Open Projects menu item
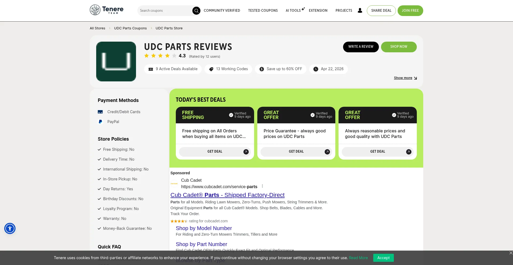Viewport: 513px width, 265px height. (344, 11)
